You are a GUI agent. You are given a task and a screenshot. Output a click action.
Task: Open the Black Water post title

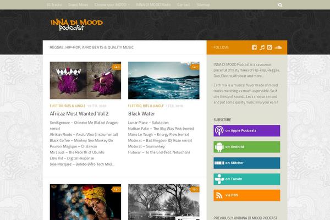pos(141,114)
